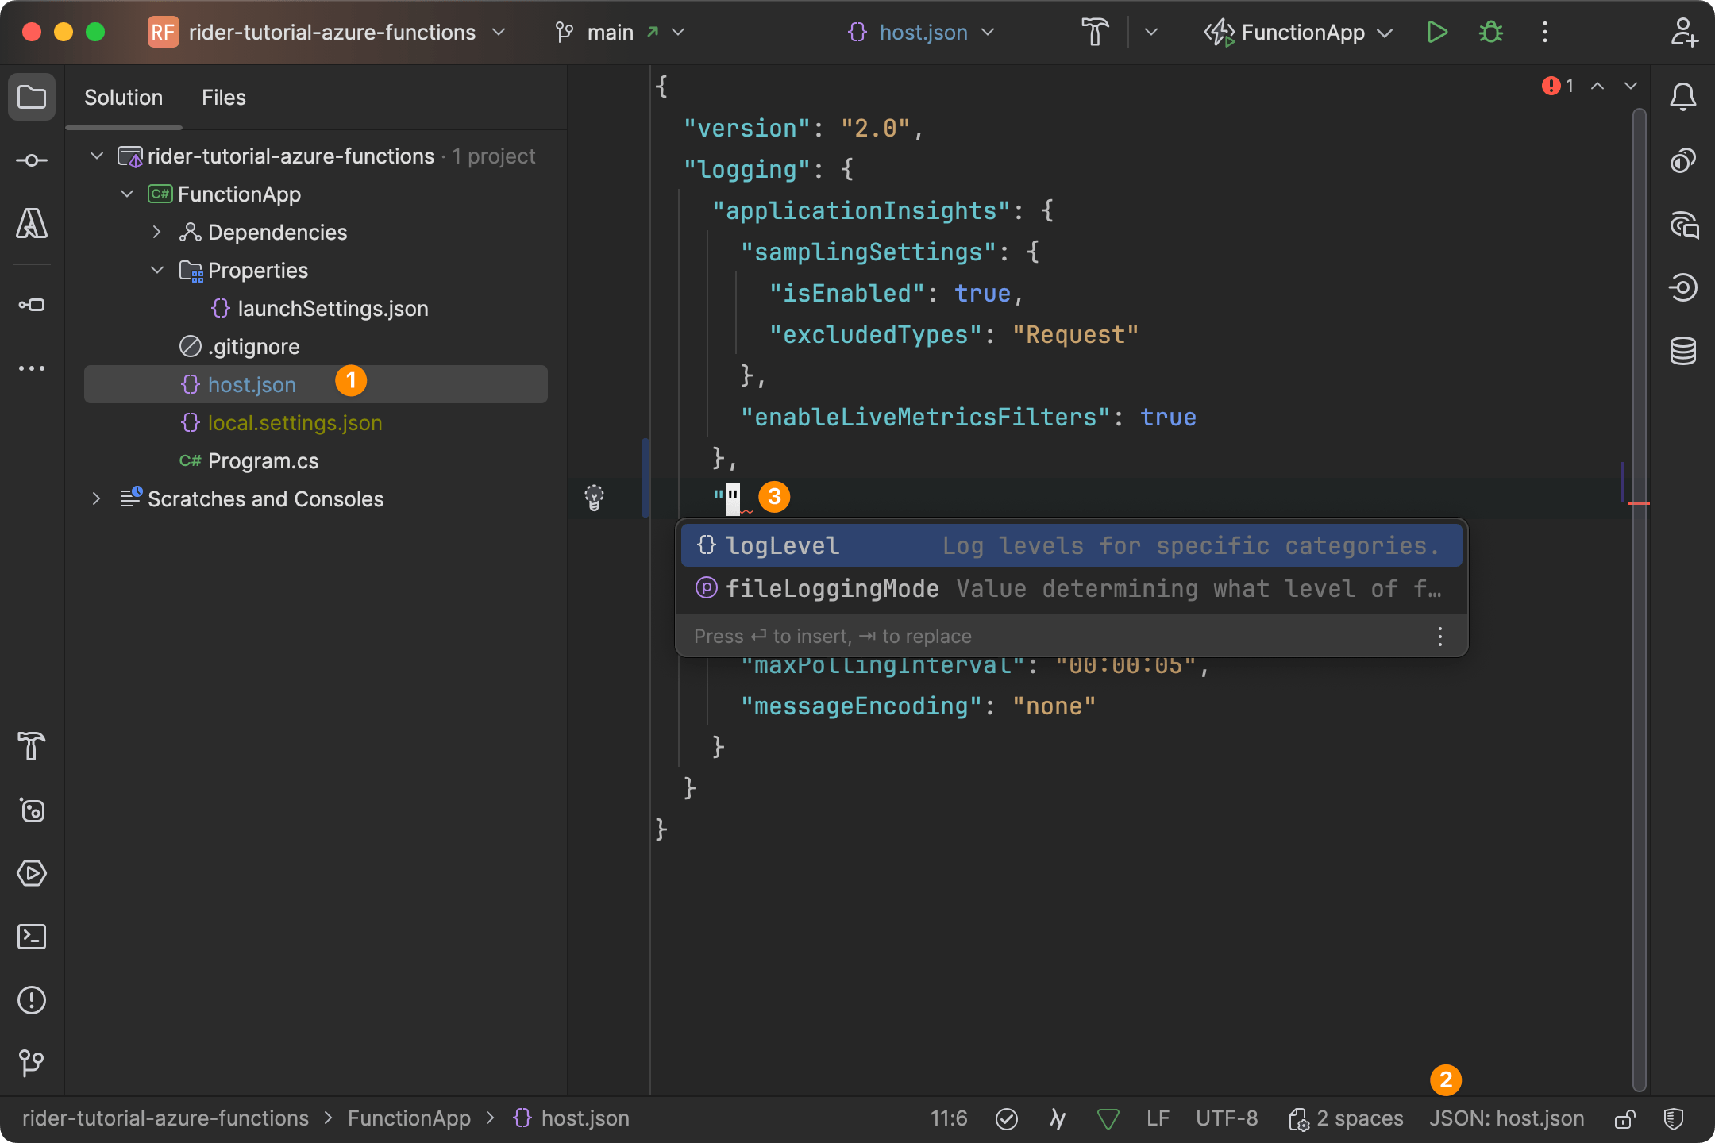Image resolution: width=1715 pixels, height=1143 pixels.
Task: Open the Terminal tool window
Action: [32, 937]
